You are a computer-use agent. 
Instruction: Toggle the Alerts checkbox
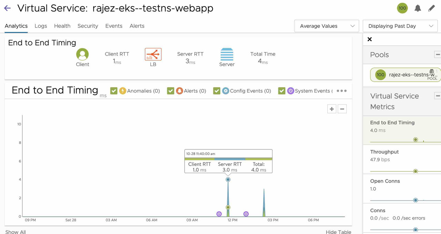point(171,91)
